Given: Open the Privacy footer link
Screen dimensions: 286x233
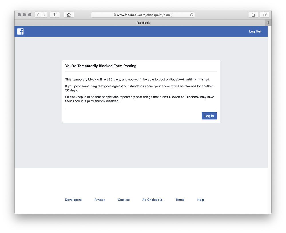Looking at the screenshot, I should [100, 200].
